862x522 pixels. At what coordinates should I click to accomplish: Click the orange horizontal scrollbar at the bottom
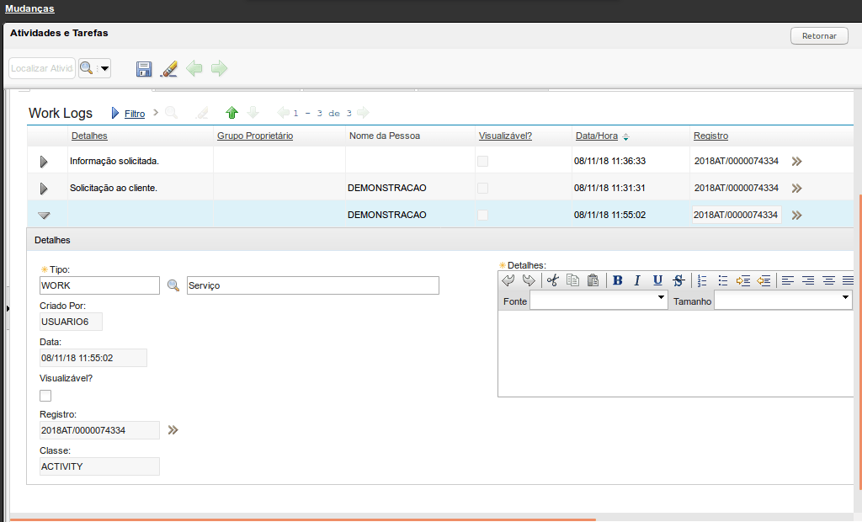pos(303,519)
